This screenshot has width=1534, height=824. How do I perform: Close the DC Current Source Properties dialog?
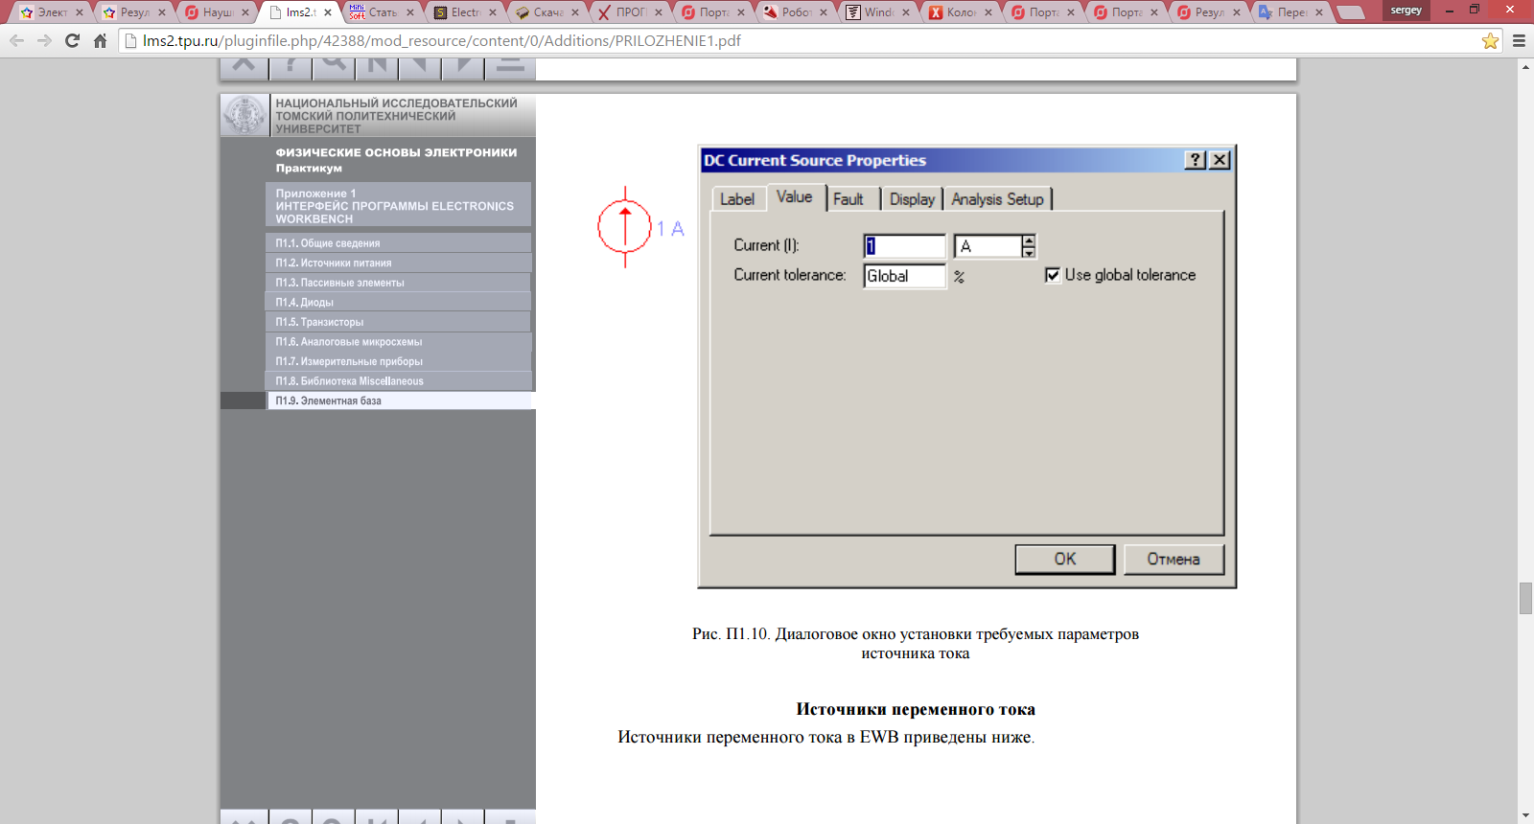[1220, 160]
